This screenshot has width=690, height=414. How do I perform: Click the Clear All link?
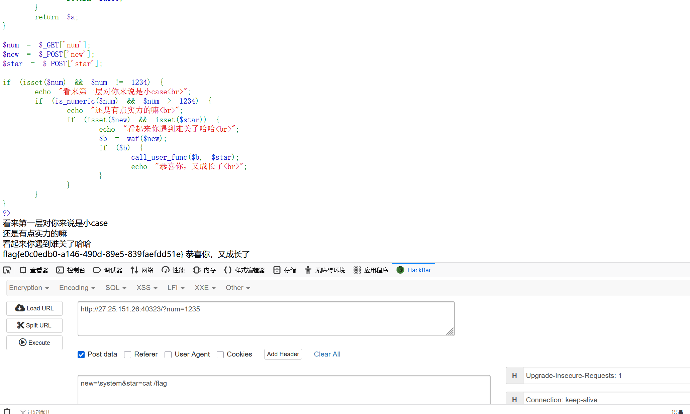pos(327,354)
